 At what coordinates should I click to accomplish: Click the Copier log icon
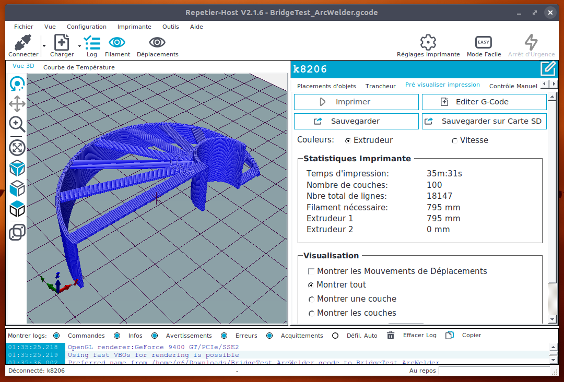tap(449, 335)
